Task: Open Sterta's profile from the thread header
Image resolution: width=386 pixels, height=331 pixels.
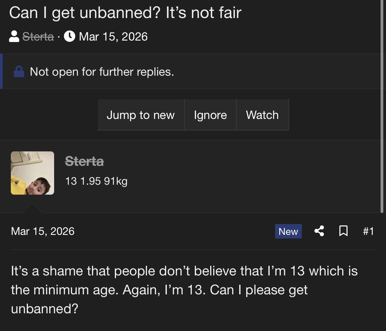Action: [x=38, y=37]
